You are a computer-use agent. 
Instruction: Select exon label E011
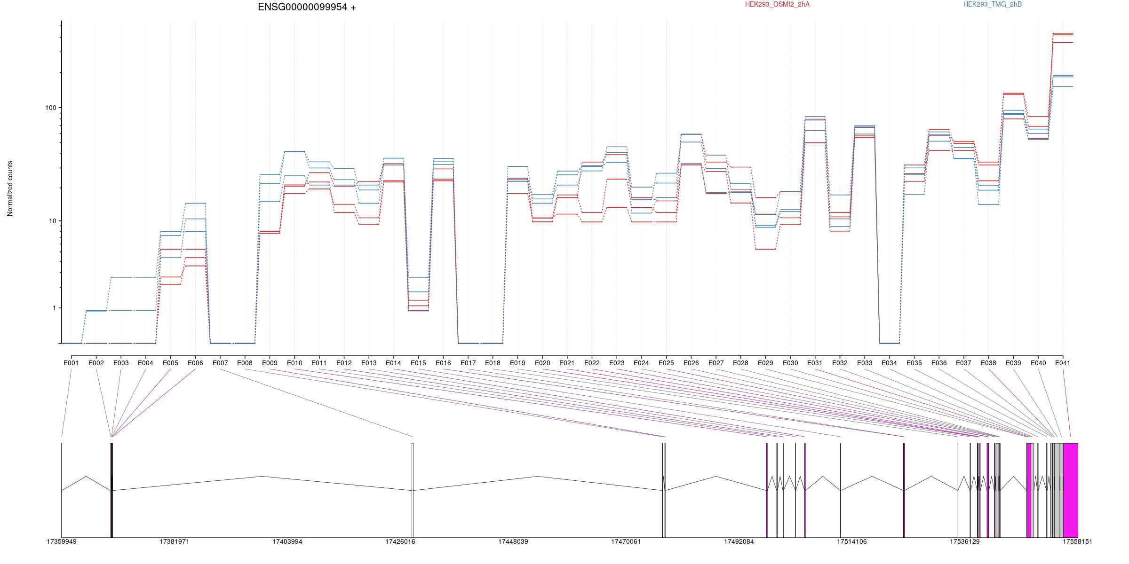pos(319,363)
